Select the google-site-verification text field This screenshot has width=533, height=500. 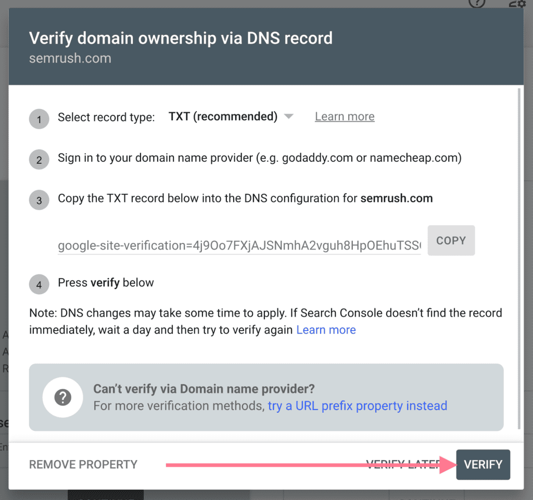coord(239,244)
